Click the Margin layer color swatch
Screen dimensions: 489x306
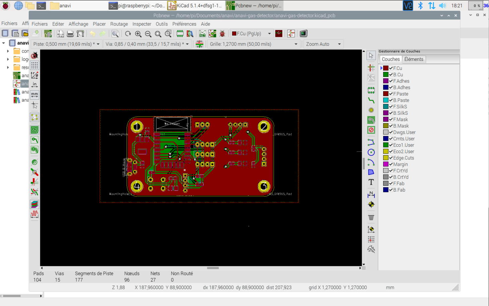click(x=386, y=164)
